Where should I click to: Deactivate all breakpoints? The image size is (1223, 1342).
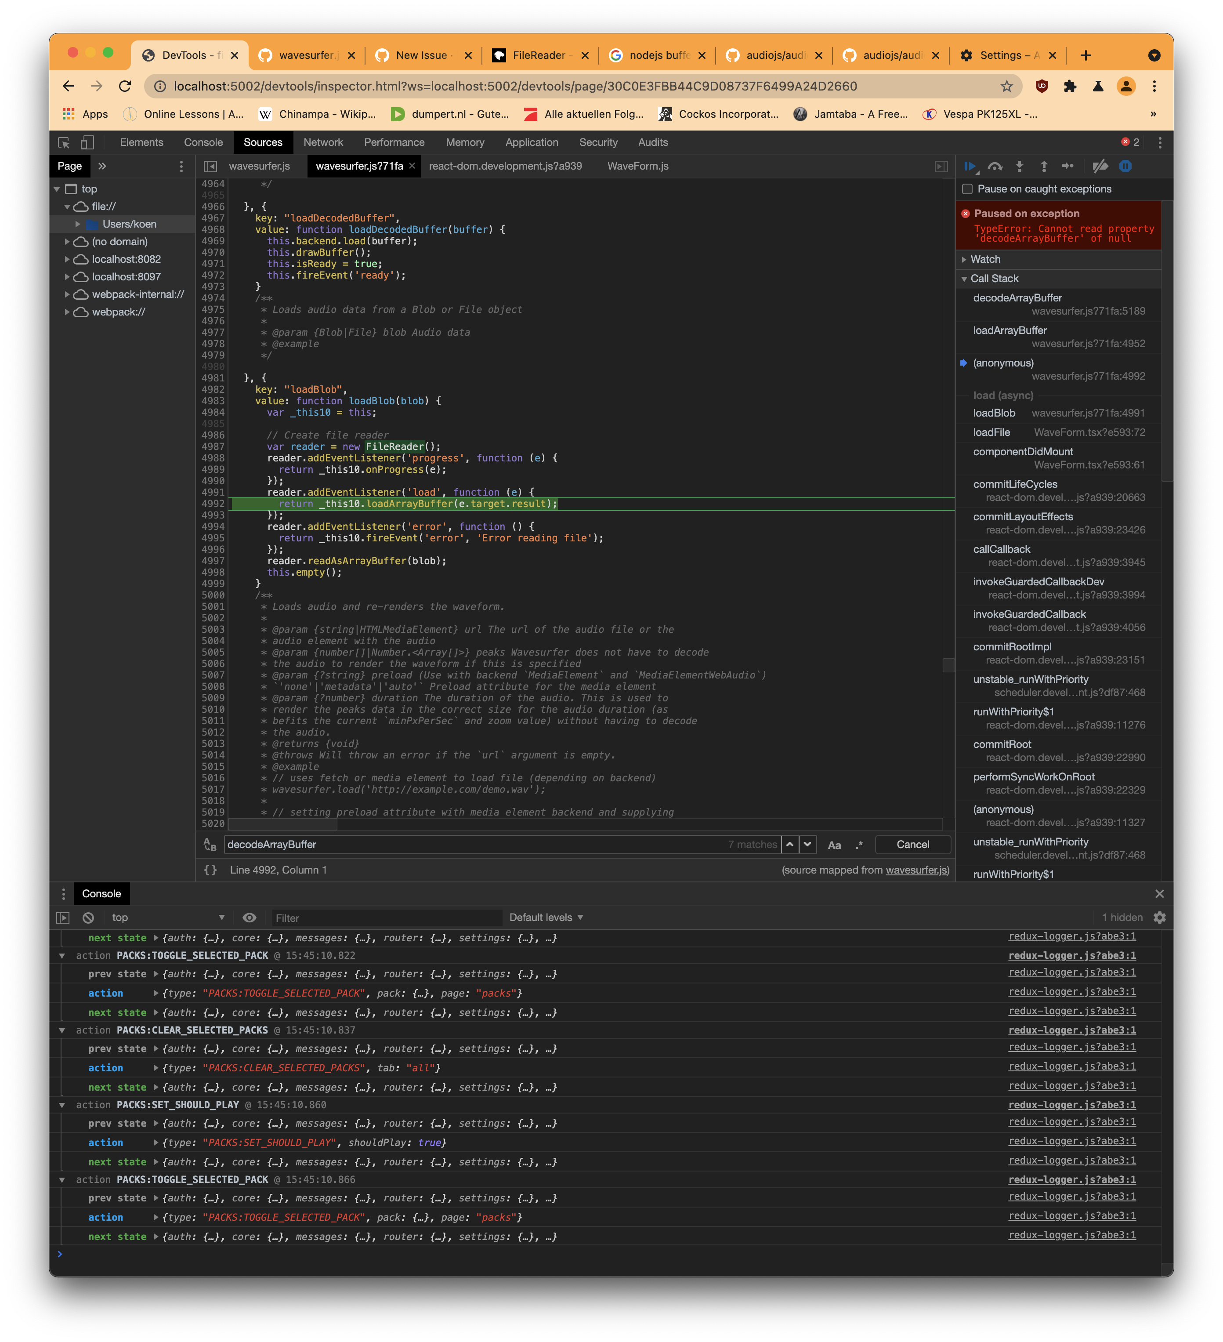(x=1100, y=167)
